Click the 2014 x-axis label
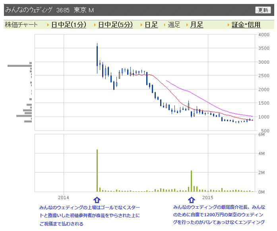The height and width of the screenshot is (231, 277). coord(64,198)
